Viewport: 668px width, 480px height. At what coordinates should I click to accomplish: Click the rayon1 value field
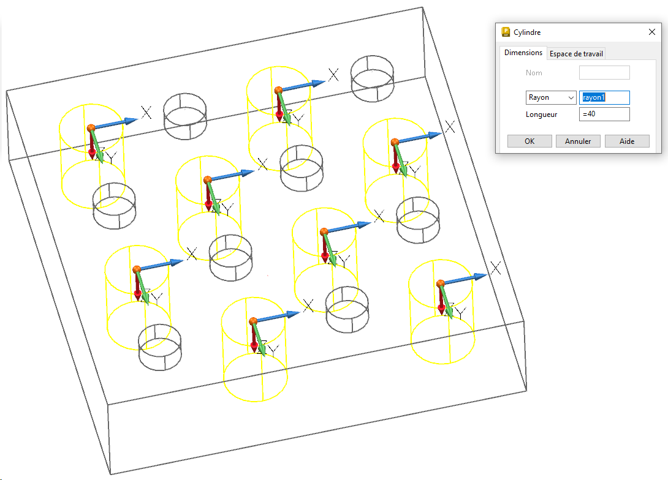(x=604, y=97)
